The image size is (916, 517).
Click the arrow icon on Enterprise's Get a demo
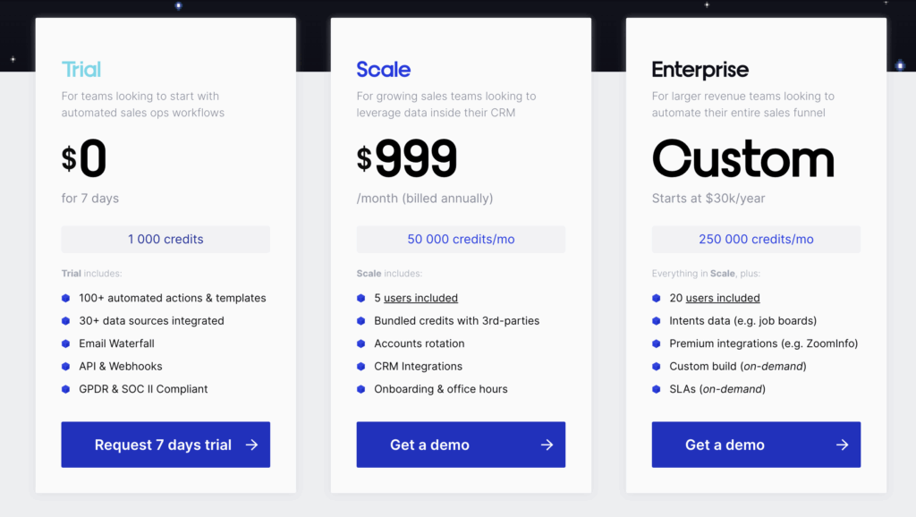[841, 445]
